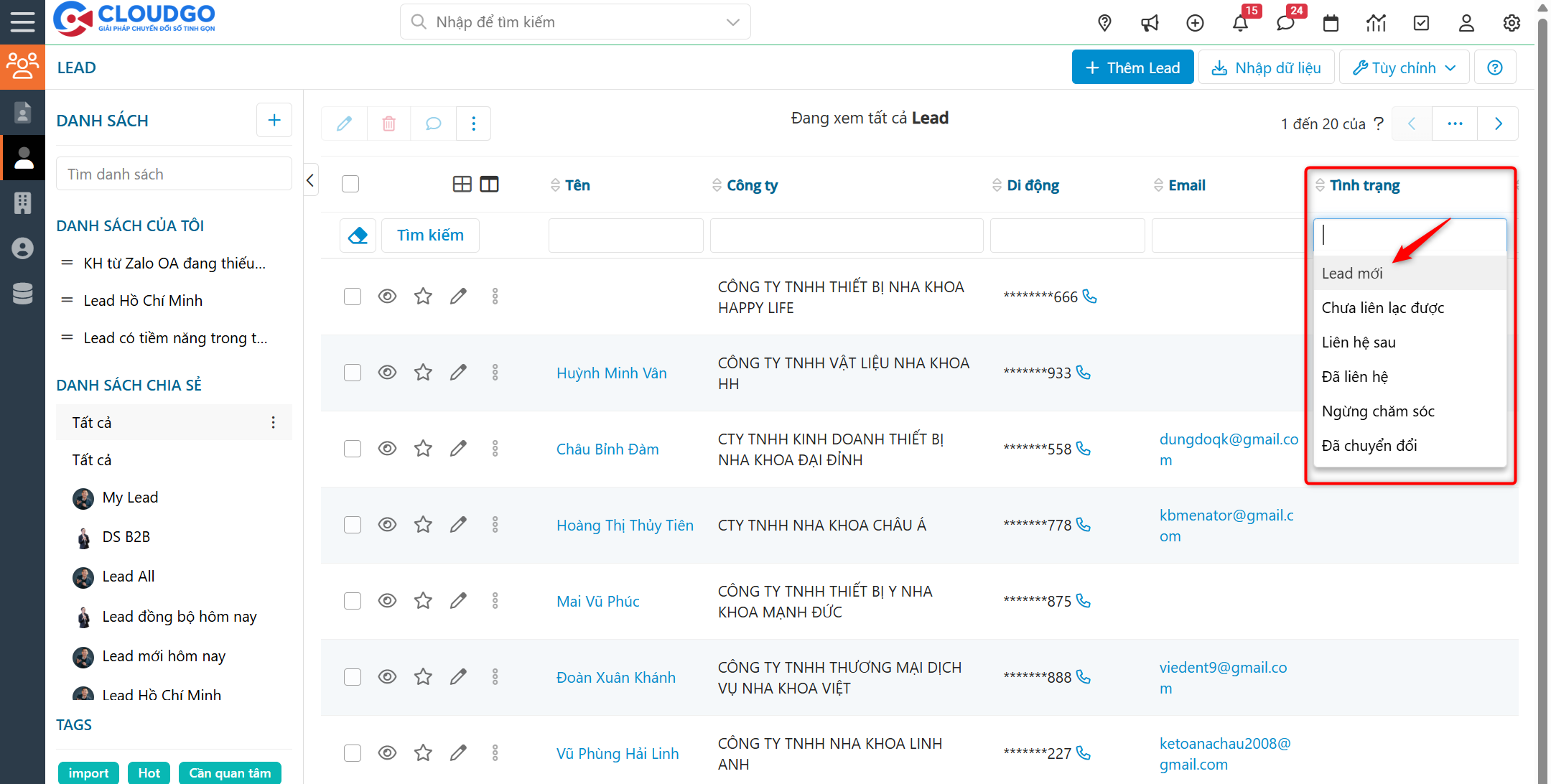This screenshot has width=1551, height=784.
Task: Choose 'Đã chuyển đổi' from status list
Action: click(1369, 446)
